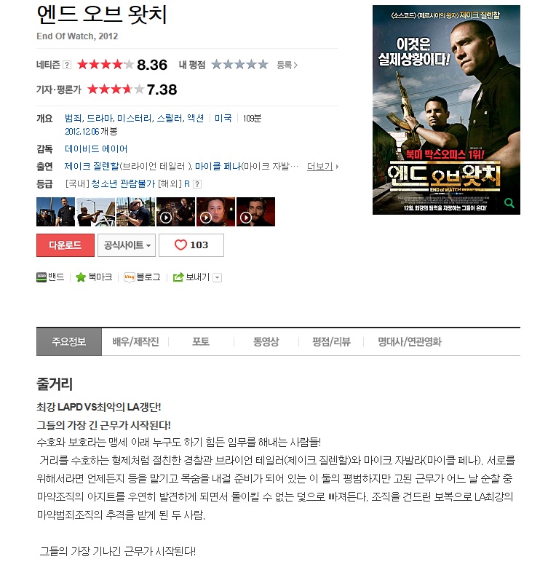Click the magnifier icon on the poster

[509, 203]
